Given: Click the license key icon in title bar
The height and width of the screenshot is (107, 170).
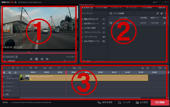Looking at the screenshot, I should 154,2.
